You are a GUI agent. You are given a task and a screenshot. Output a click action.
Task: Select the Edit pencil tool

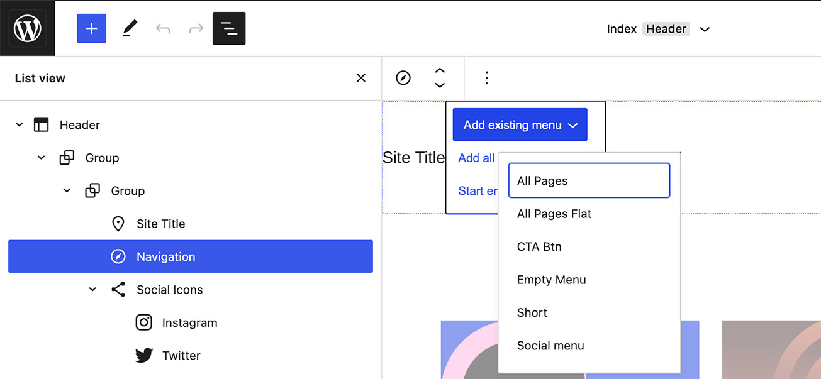click(x=130, y=28)
